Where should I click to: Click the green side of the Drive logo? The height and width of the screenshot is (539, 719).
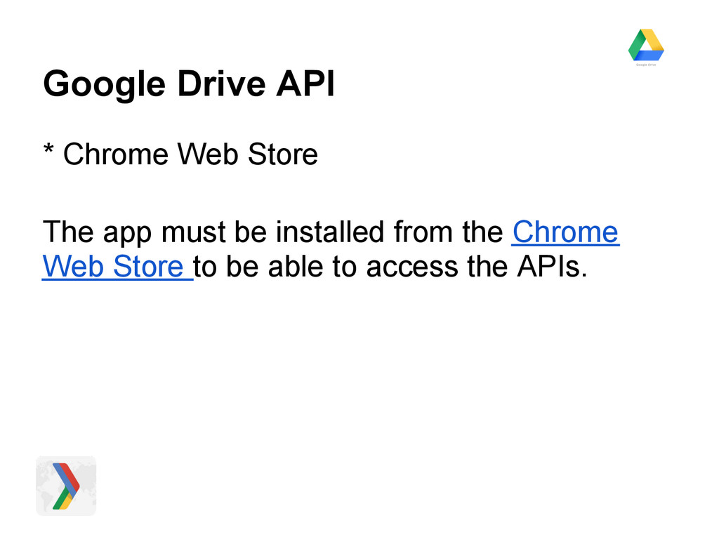(637, 46)
